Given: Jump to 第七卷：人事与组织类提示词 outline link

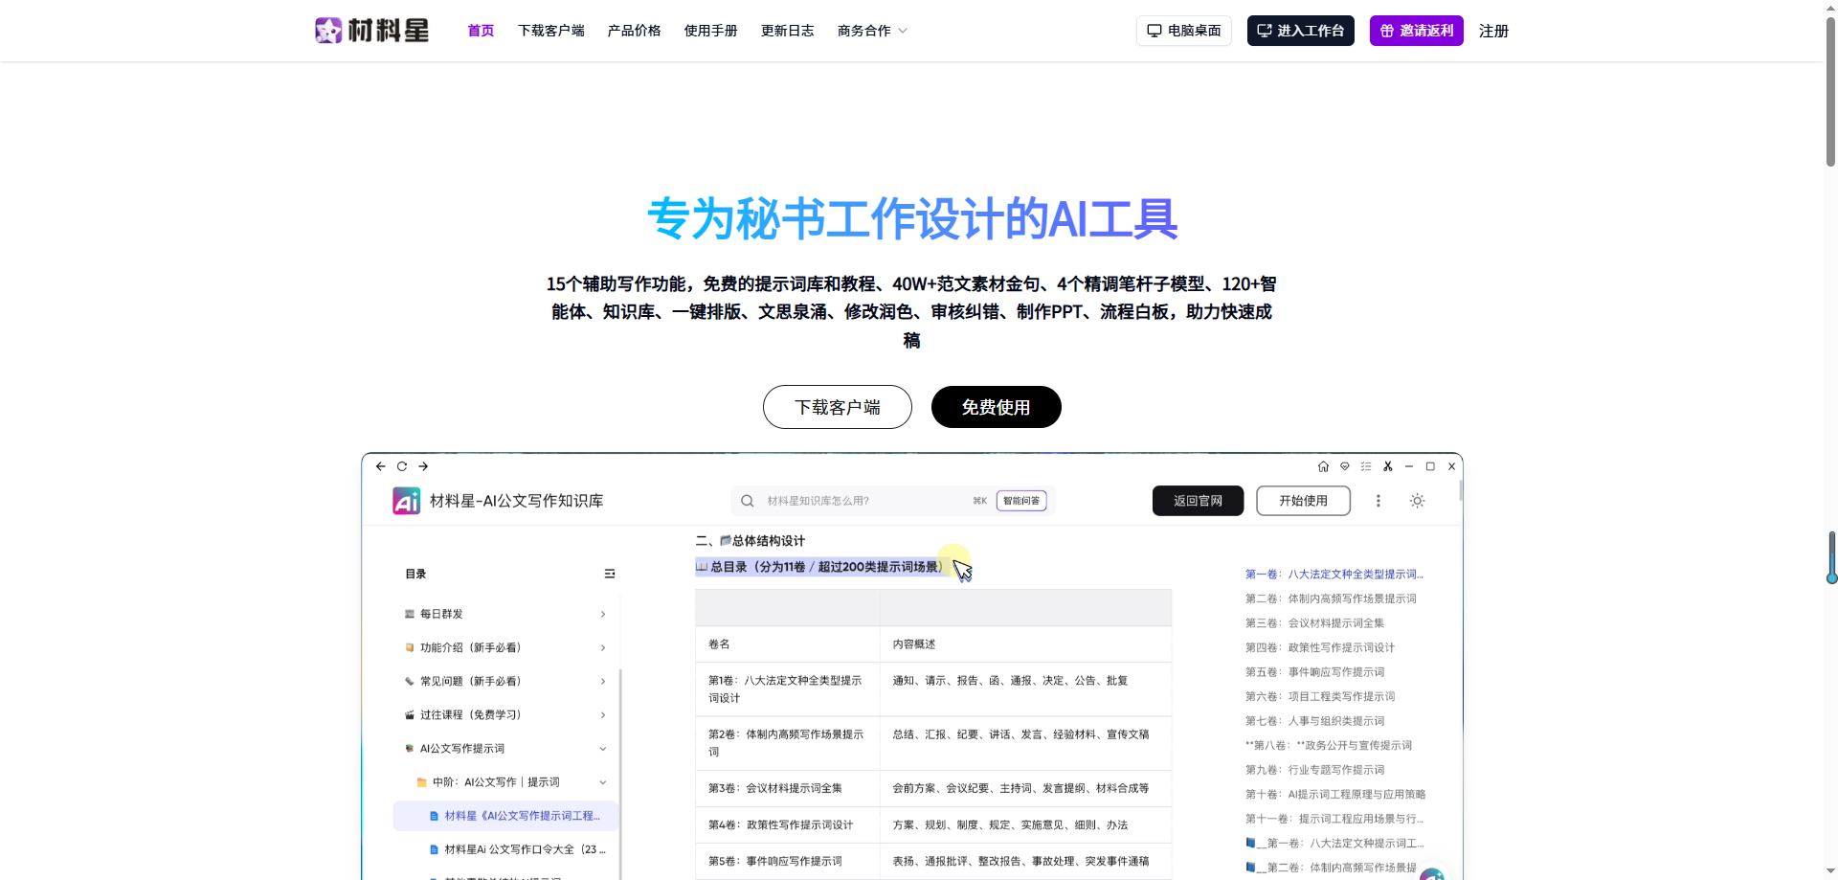Looking at the screenshot, I should tap(1314, 721).
